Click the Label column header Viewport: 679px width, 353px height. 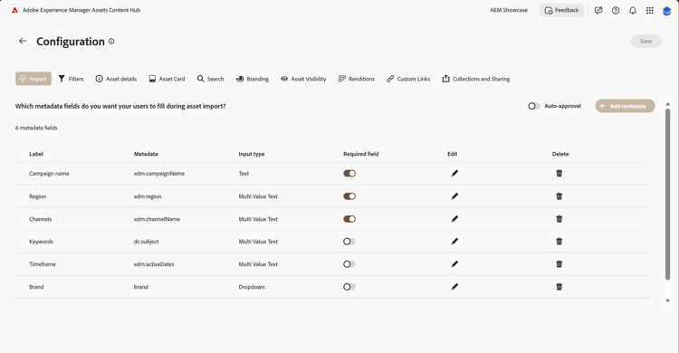[x=36, y=154]
